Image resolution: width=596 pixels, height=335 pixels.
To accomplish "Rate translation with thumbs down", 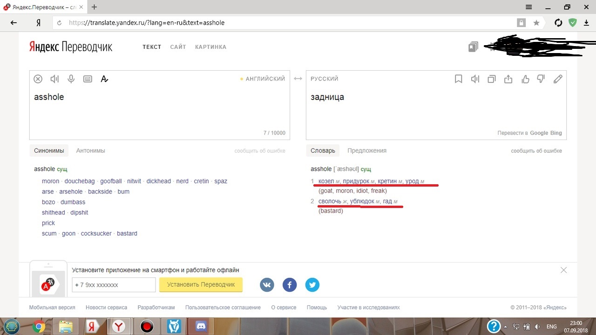I will click(541, 79).
